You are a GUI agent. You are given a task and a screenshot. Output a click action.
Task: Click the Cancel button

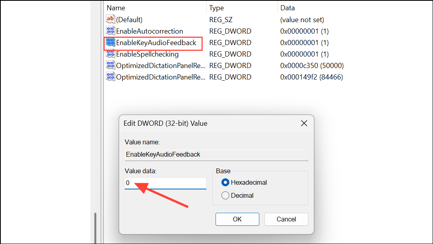click(286, 219)
